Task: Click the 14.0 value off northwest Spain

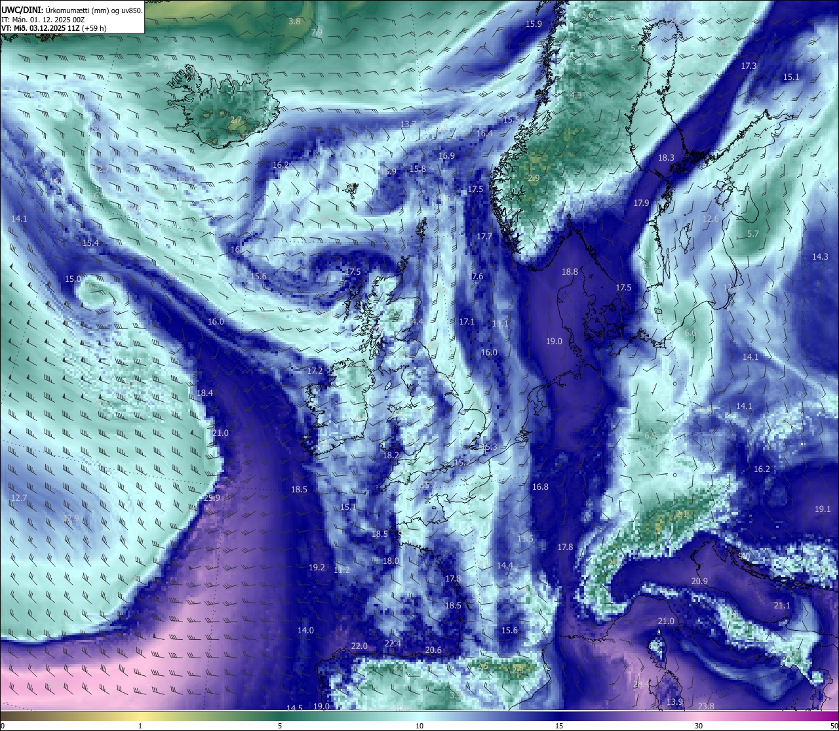Action: click(305, 631)
